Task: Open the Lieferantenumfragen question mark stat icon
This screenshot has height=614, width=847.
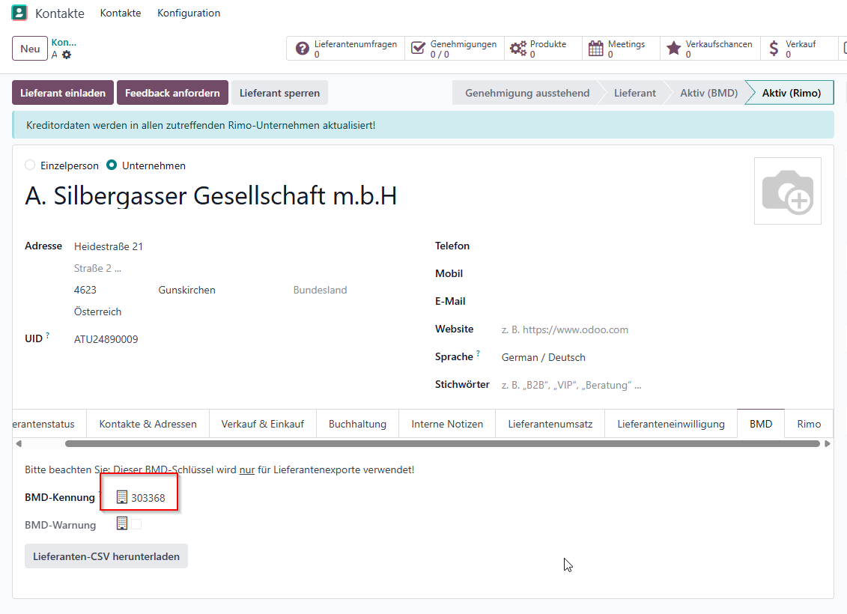Action: pos(303,49)
